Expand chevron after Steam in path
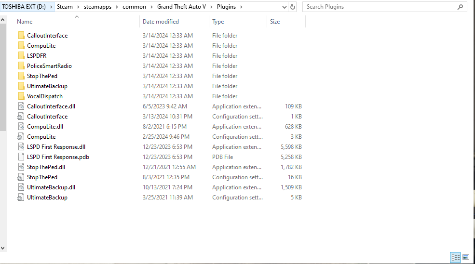This screenshot has height=264, width=475. [x=78, y=7]
